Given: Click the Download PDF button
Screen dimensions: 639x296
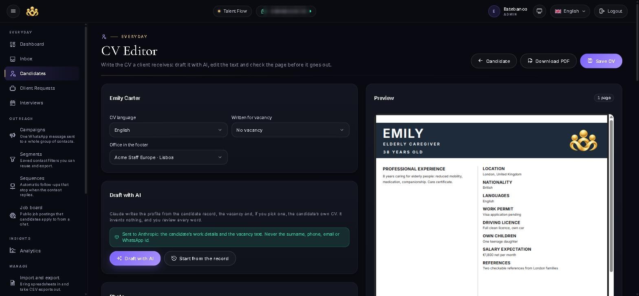Looking at the screenshot, I should coord(548,61).
